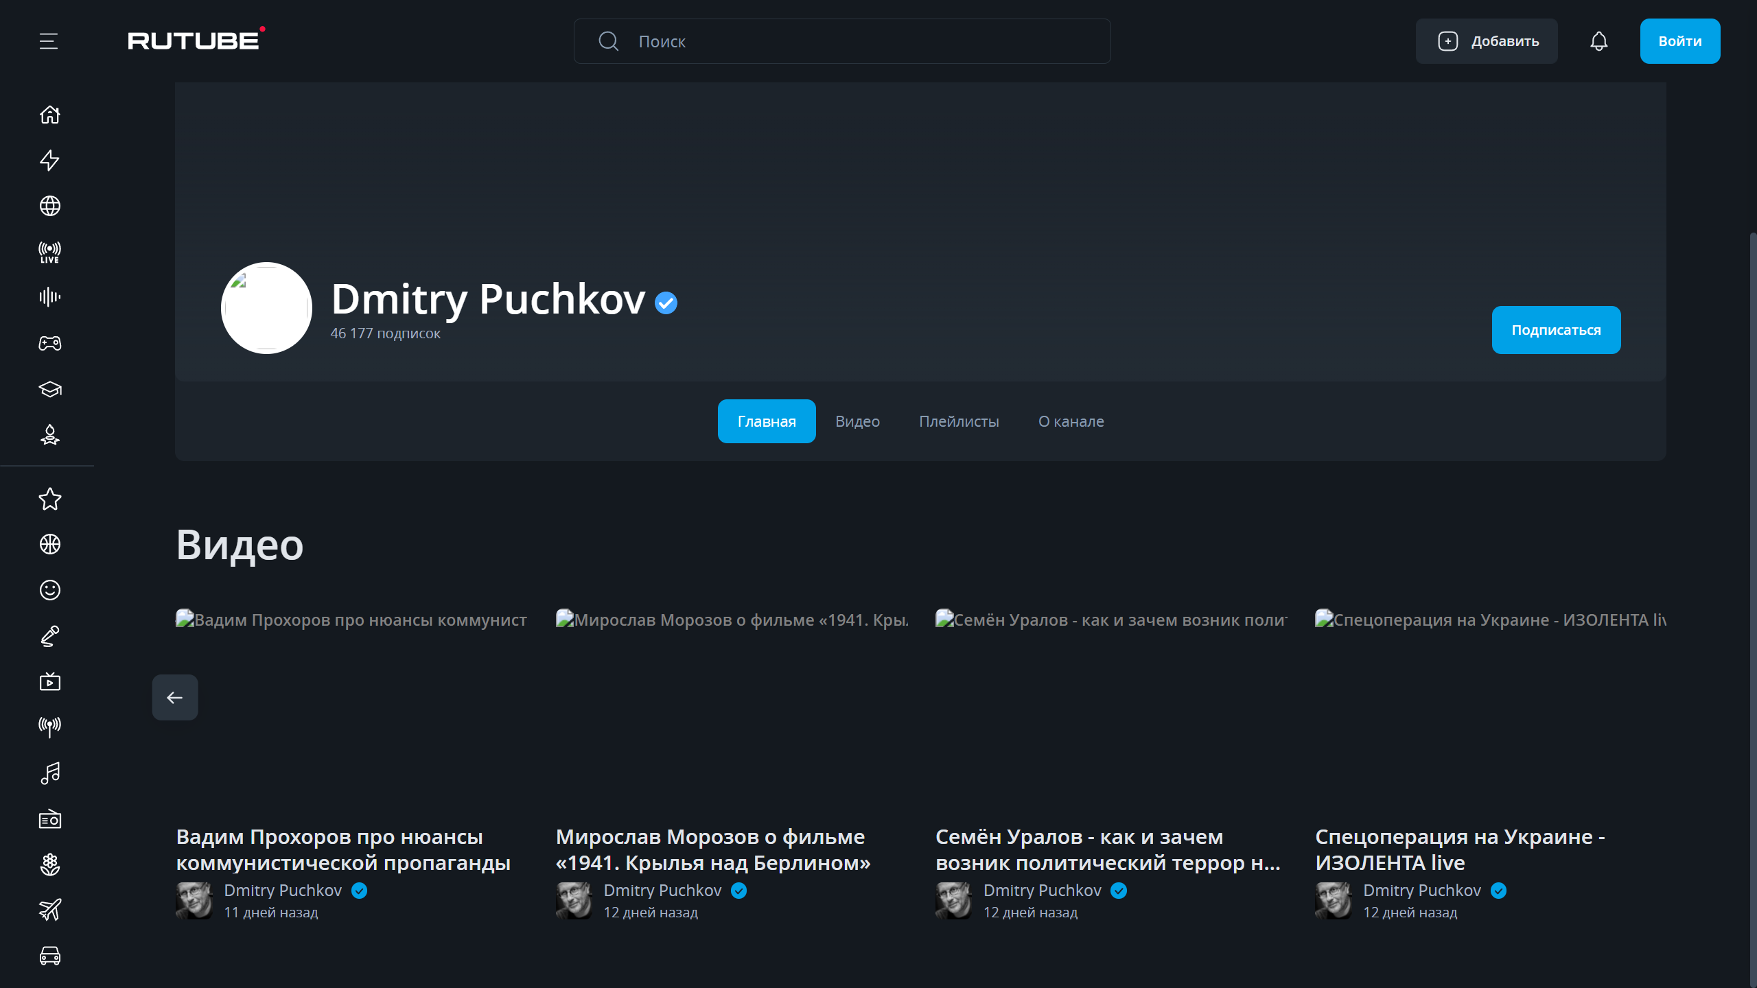Open the globe icon in sidebar

point(49,206)
